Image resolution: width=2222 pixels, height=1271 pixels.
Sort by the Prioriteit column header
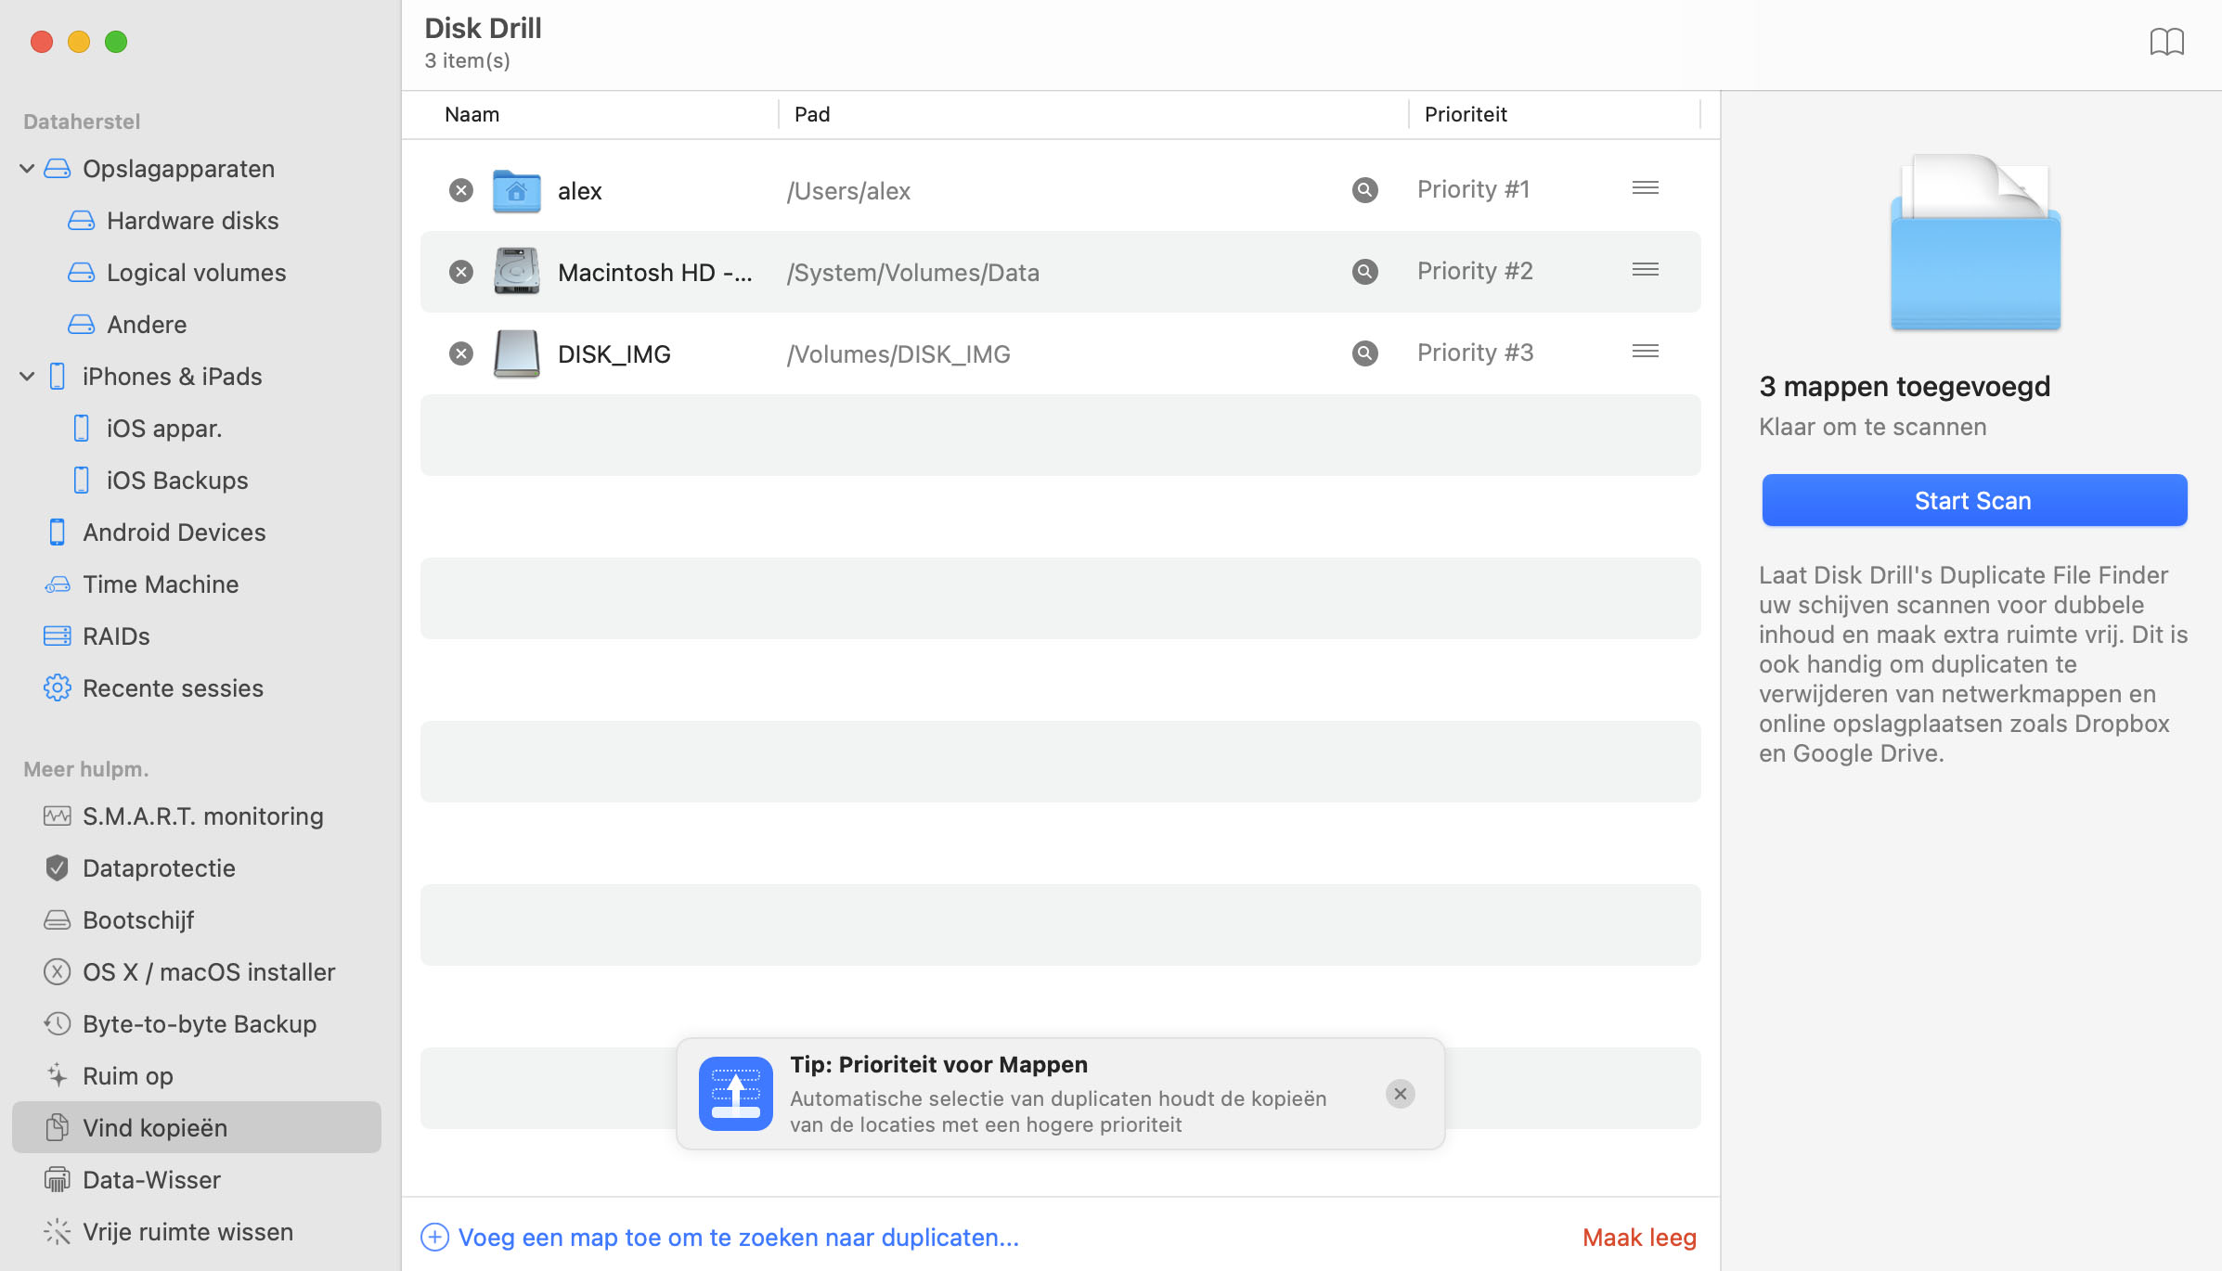[1466, 114]
